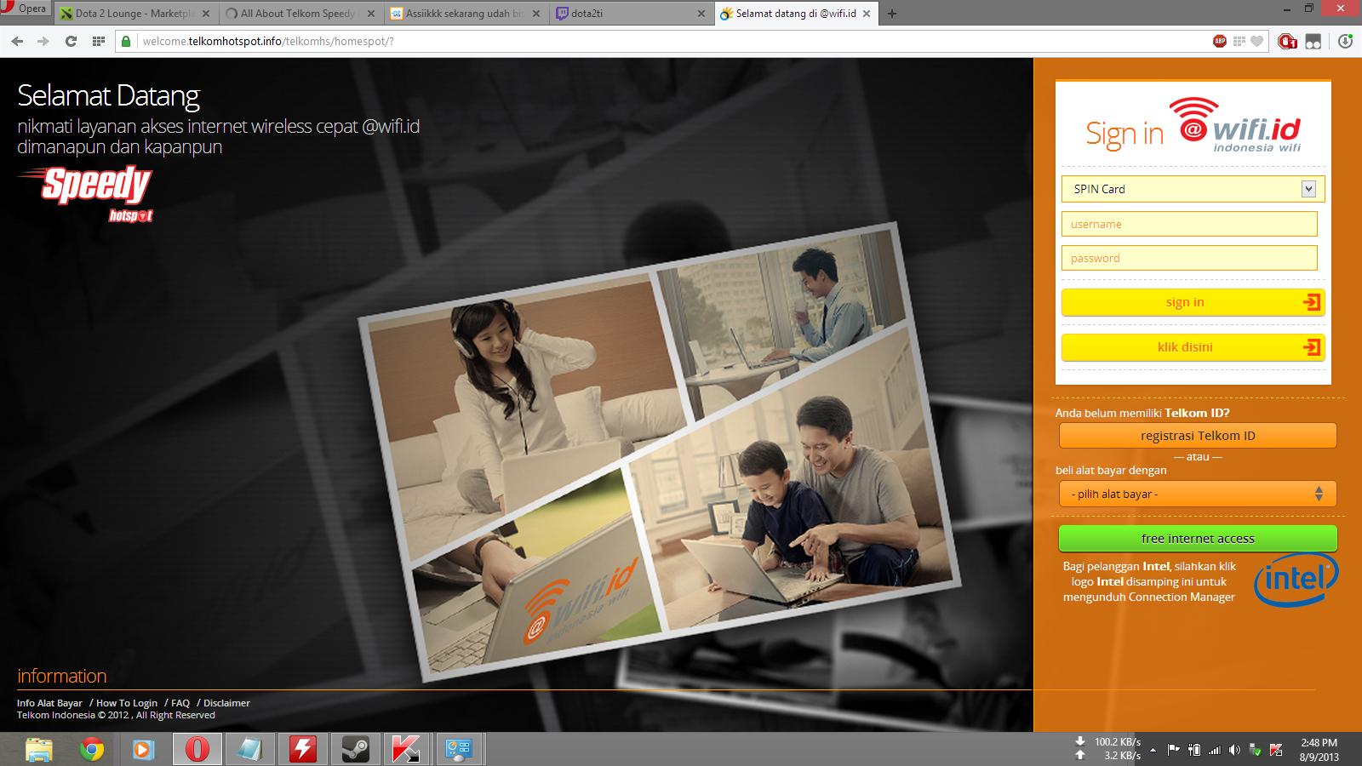The width and height of the screenshot is (1362, 766).
Task: Click the photo collage image
Action: (660, 451)
